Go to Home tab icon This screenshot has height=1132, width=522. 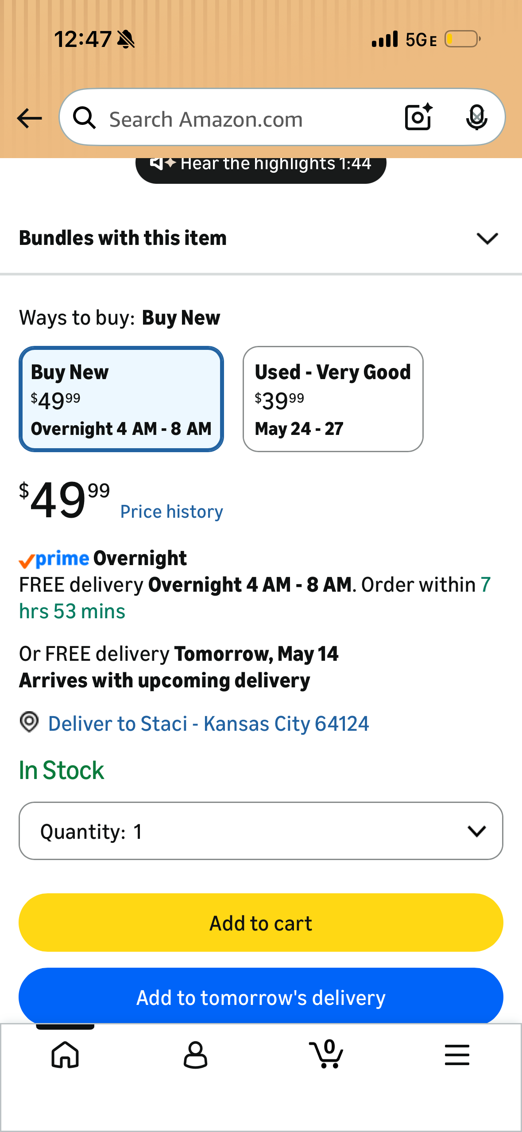(65, 1055)
